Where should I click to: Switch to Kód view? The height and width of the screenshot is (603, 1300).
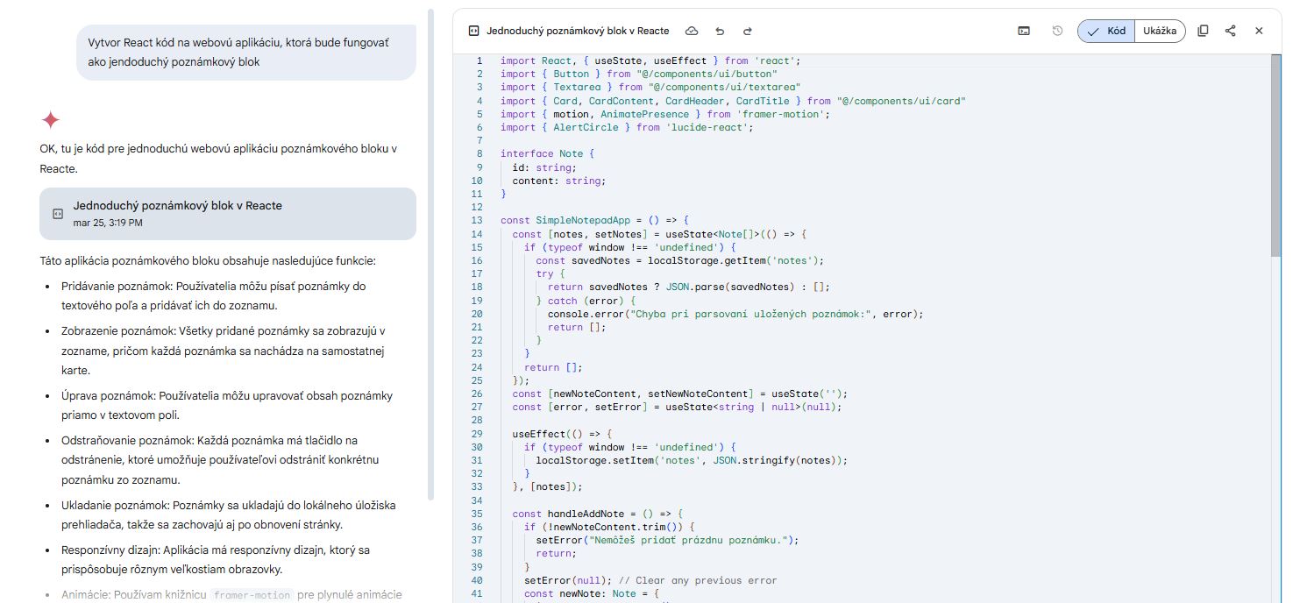(1106, 31)
